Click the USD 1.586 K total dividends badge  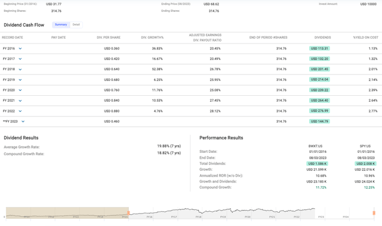coord(317,164)
